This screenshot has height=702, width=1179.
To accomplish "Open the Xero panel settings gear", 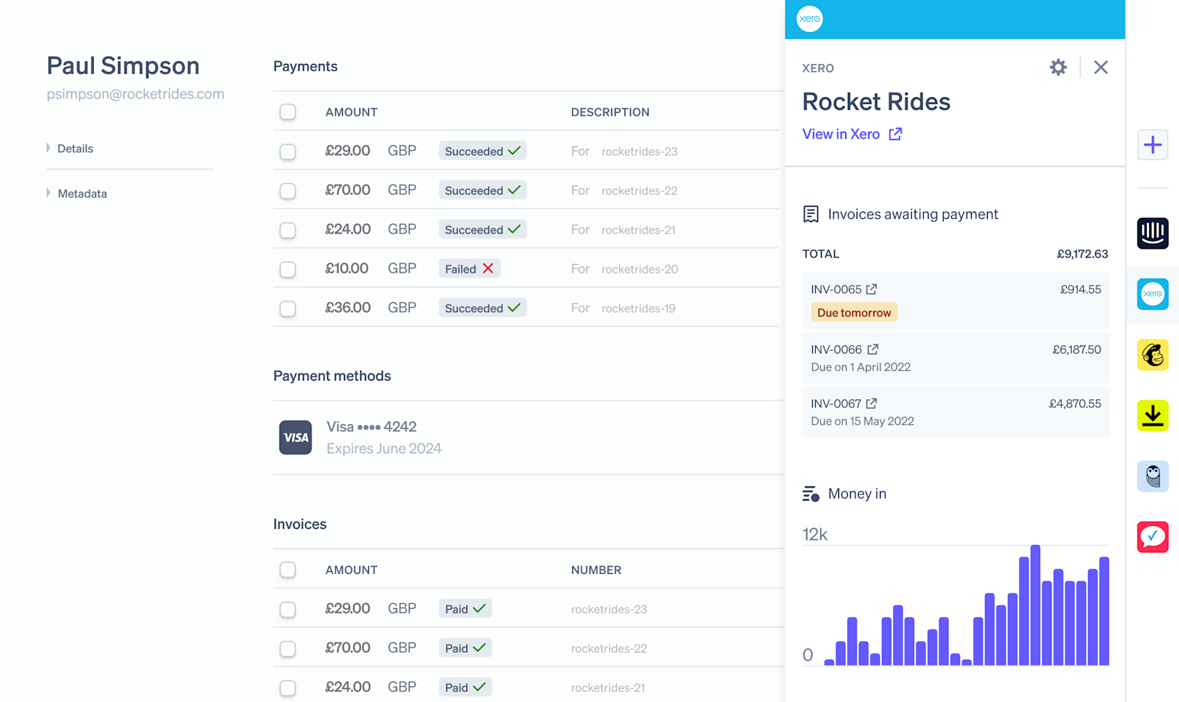I will (x=1057, y=68).
